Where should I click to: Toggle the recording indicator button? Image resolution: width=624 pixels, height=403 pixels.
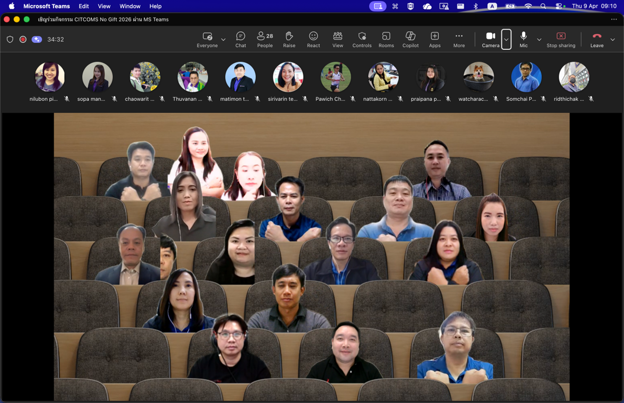click(23, 39)
